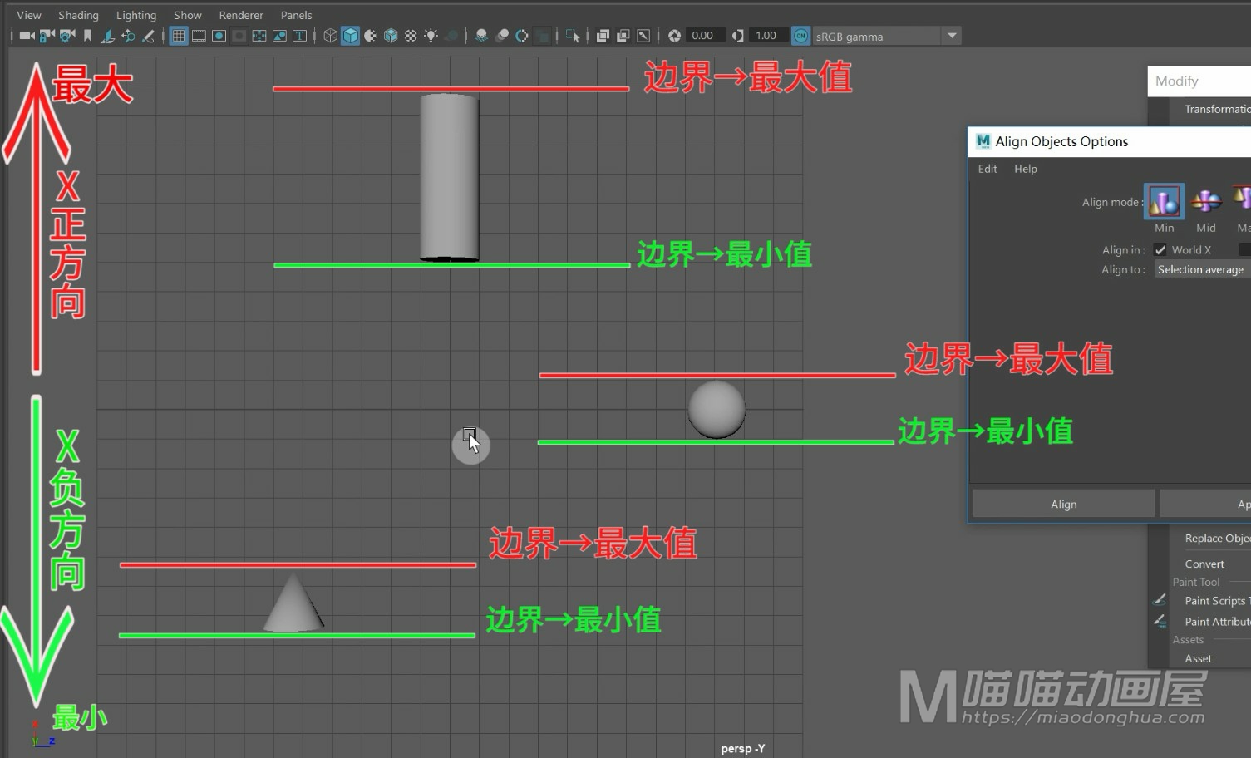Open the sRGB gamma dropdown
Image resolution: width=1251 pixels, height=758 pixels.
(x=886, y=36)
